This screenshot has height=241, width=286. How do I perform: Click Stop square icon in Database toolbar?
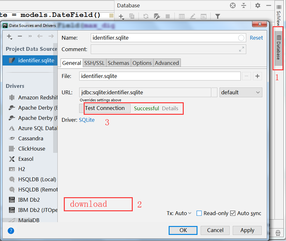168,16
